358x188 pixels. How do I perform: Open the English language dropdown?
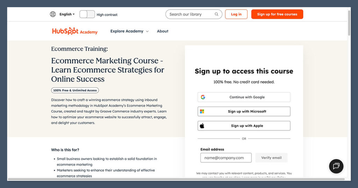(67, 14)
